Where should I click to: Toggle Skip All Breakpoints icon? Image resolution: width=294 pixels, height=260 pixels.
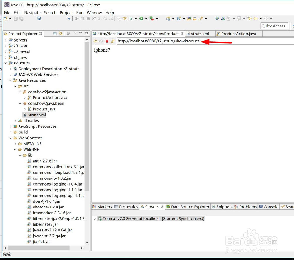click(69, 19)
